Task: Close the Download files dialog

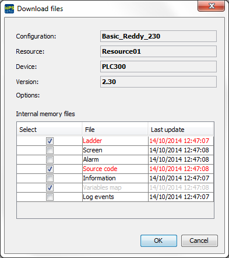Action: [211, 6]
